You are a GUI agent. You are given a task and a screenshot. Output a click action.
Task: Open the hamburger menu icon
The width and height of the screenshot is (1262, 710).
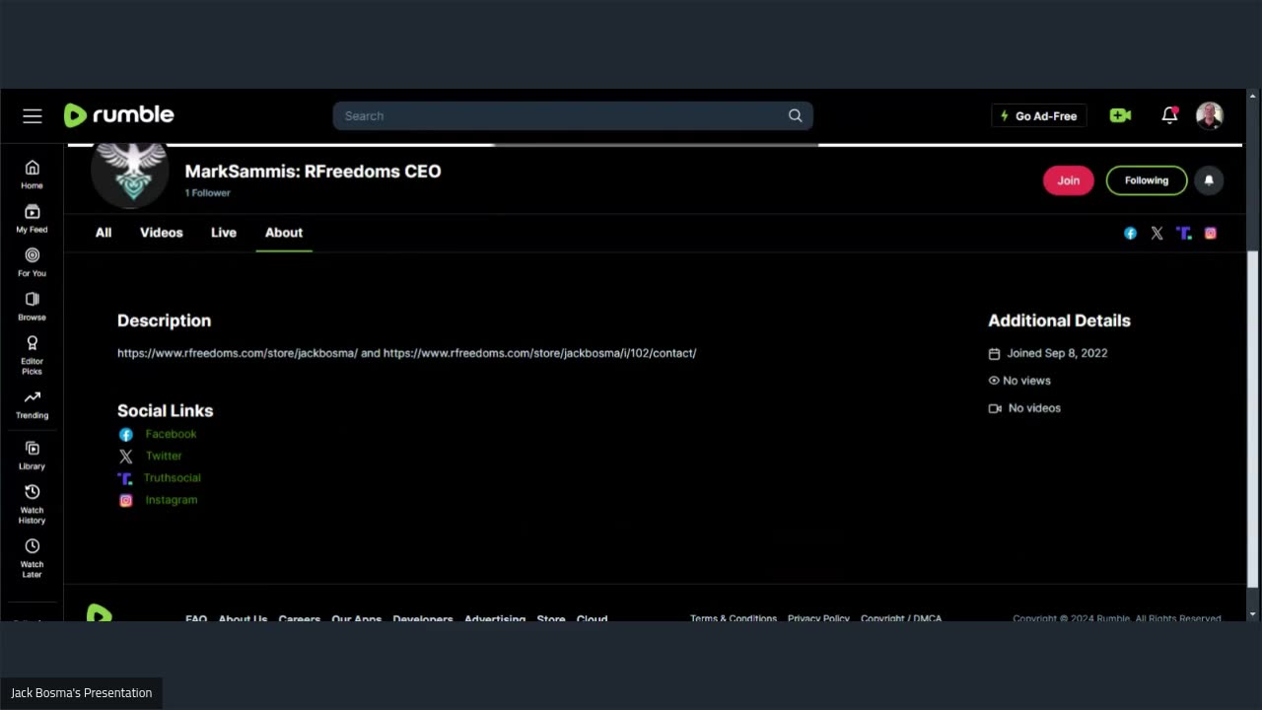pos(33,116)
